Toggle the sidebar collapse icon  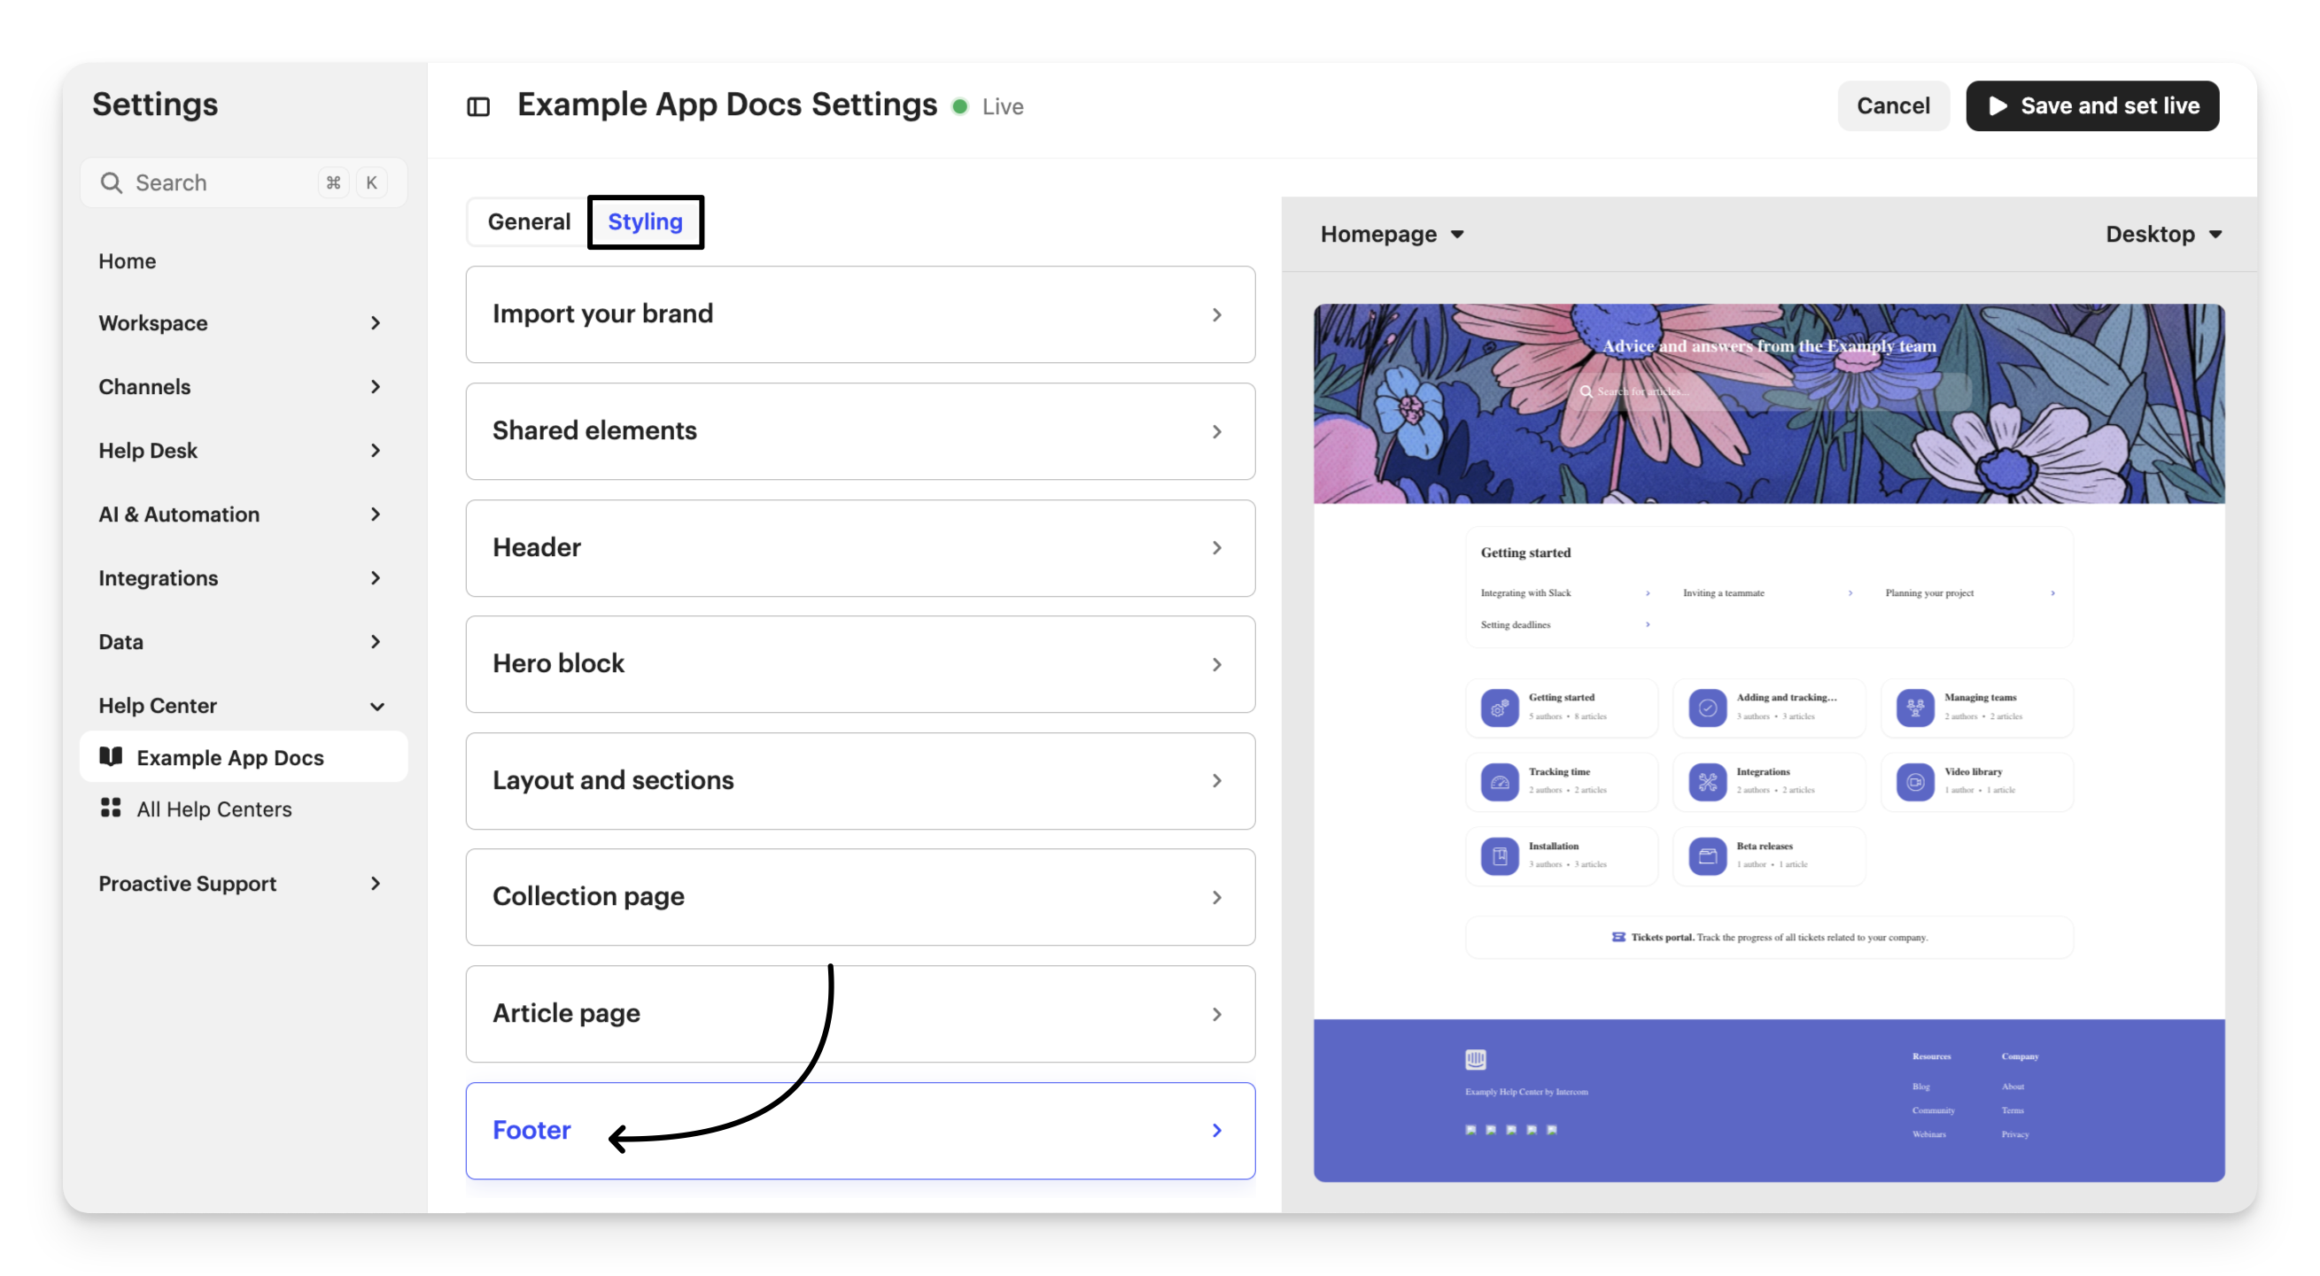point(478,107)
